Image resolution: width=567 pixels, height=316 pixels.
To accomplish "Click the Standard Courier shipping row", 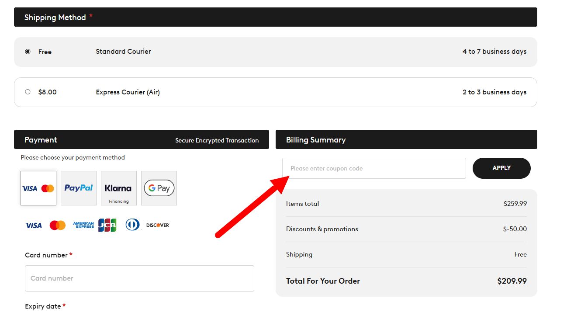I will pos(276,52).
